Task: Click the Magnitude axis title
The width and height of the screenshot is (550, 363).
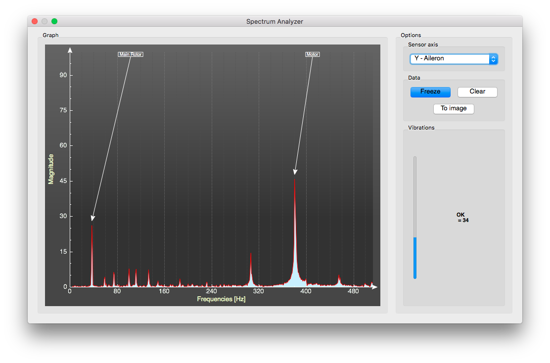Action: click(50, 169)
